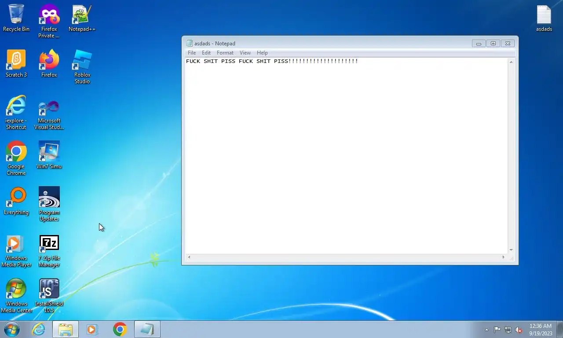Image resolution: width=563 pixels, height=338 pixels.
Task: Select the asdads text file on desktop
Action: point(544,18)
